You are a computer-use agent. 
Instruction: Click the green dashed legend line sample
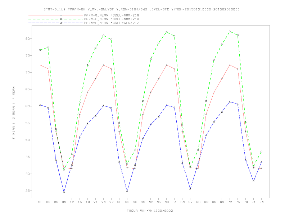tap(56, 19)
